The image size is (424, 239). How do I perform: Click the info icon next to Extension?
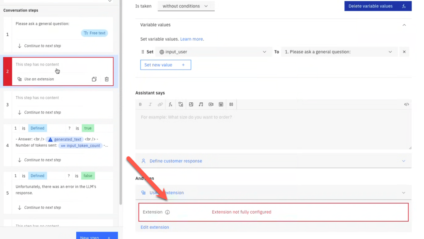pos(167,212)
